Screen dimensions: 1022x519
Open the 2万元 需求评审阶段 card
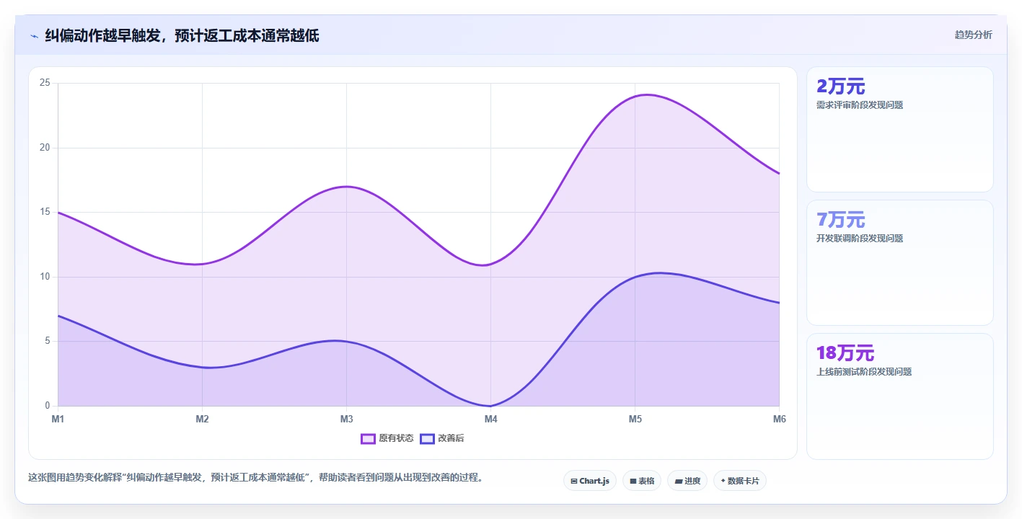coord(899,130)
